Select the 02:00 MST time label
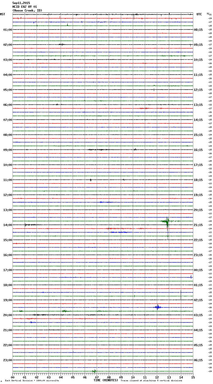 [x=8, y=45]
